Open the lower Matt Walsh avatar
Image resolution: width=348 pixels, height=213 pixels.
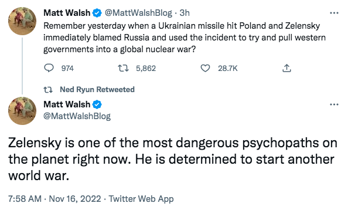[22, 111]
